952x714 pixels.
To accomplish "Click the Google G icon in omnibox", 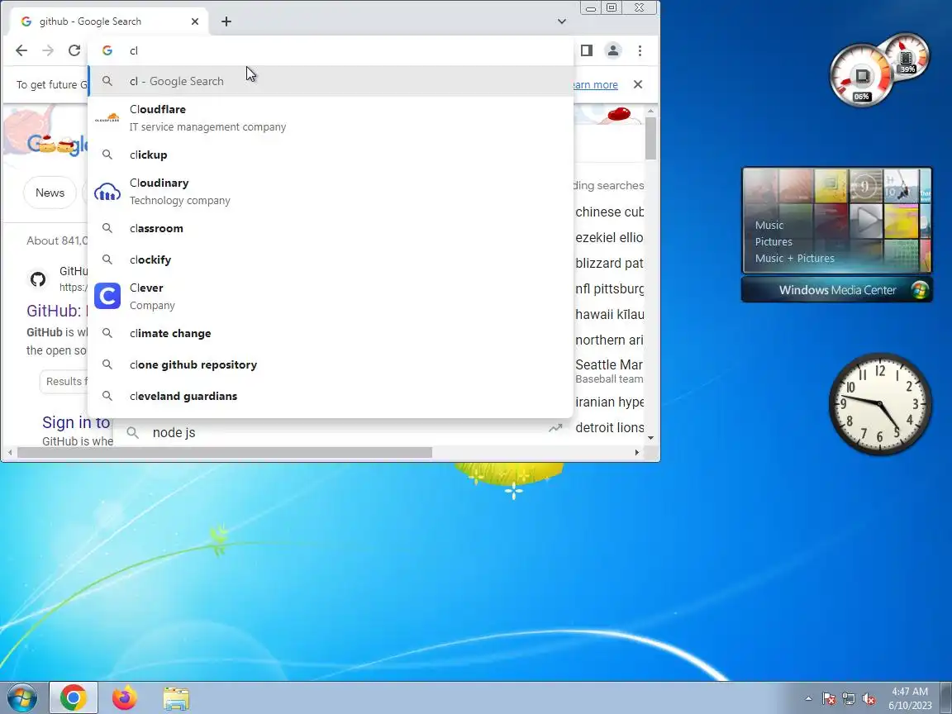I will click(107, 50).
